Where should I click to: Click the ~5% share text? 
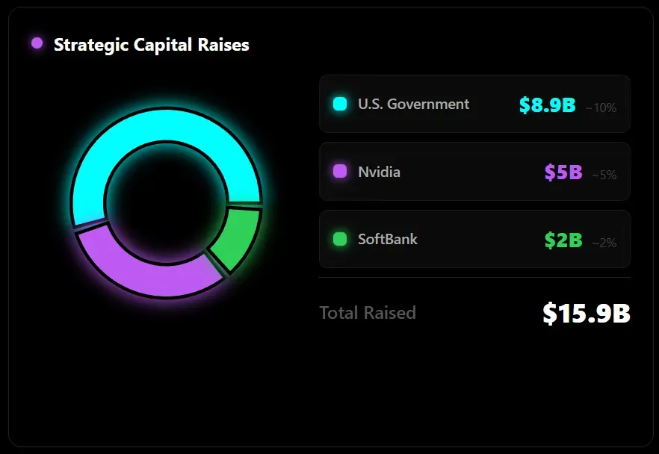click(x=604, y=175)
